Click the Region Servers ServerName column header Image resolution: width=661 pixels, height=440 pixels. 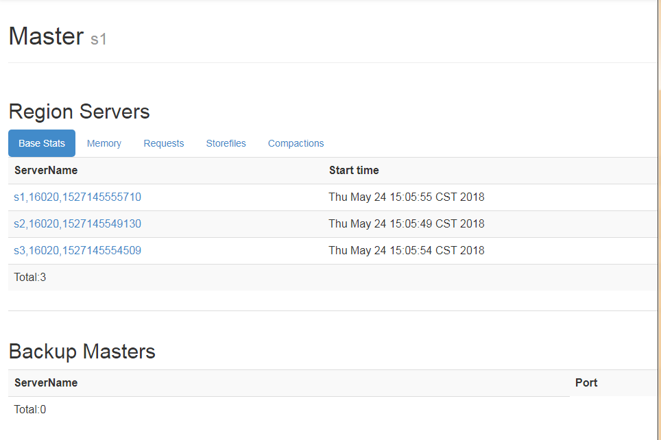[46, 170]
